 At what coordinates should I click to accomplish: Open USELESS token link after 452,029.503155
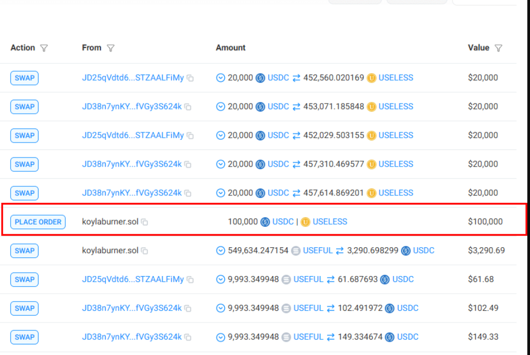point(396,135)
